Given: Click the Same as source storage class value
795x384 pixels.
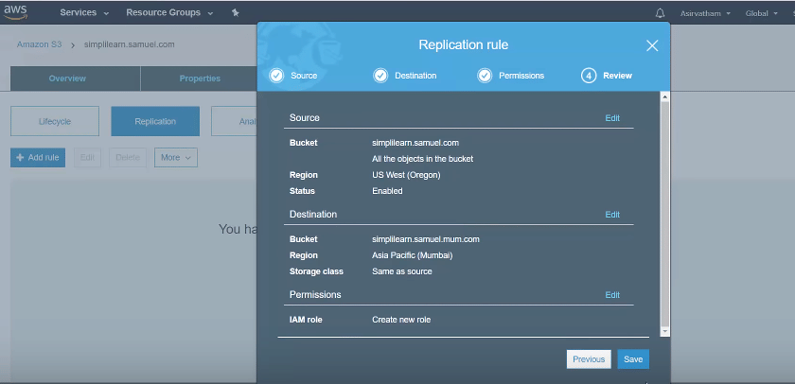Looking at the screenshot, I should (402, 271).
